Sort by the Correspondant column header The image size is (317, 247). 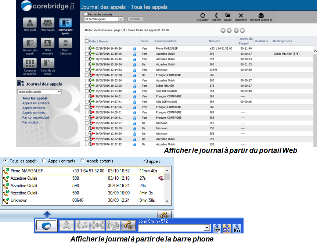[166, 41]
